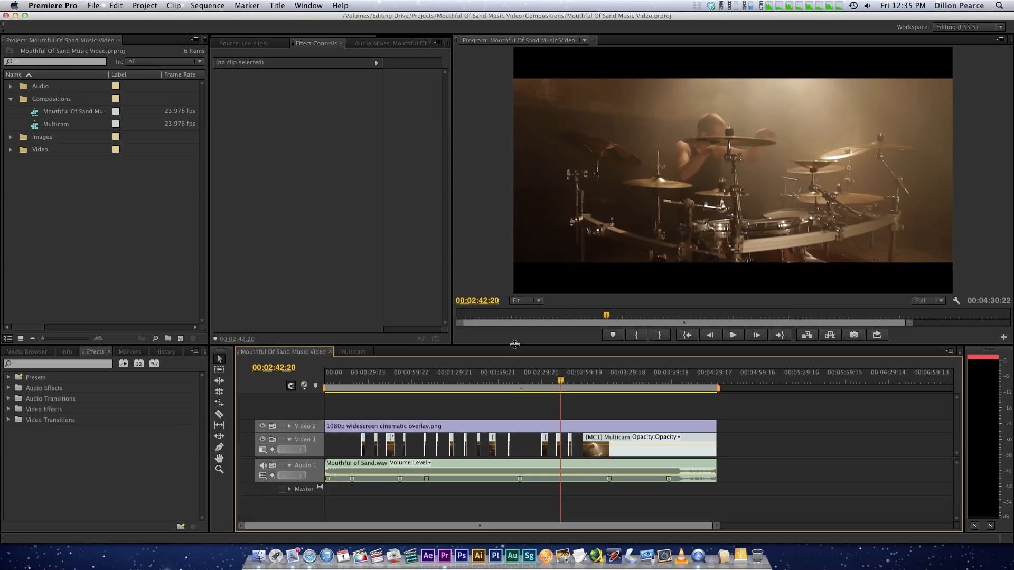Select the Pen tool in the tools panel
The height and width of the screenshot is (570, 1014).
click(x=219, y=447)
